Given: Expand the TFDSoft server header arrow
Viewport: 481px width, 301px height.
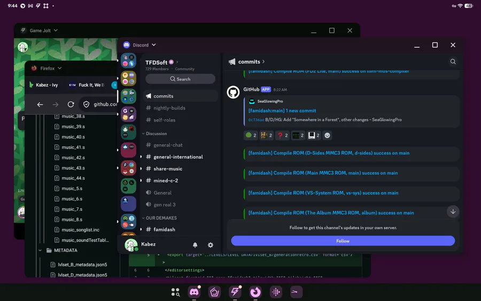Looking at the screenshot, I should coord(177,63).
